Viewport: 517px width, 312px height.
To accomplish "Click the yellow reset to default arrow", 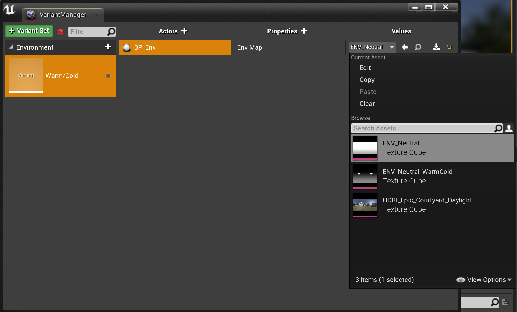I will [x=449, y=47].
